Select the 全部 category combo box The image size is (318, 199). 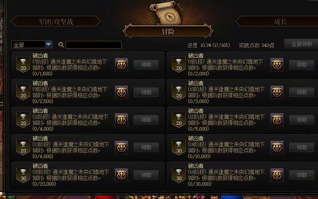click(32, 45)
